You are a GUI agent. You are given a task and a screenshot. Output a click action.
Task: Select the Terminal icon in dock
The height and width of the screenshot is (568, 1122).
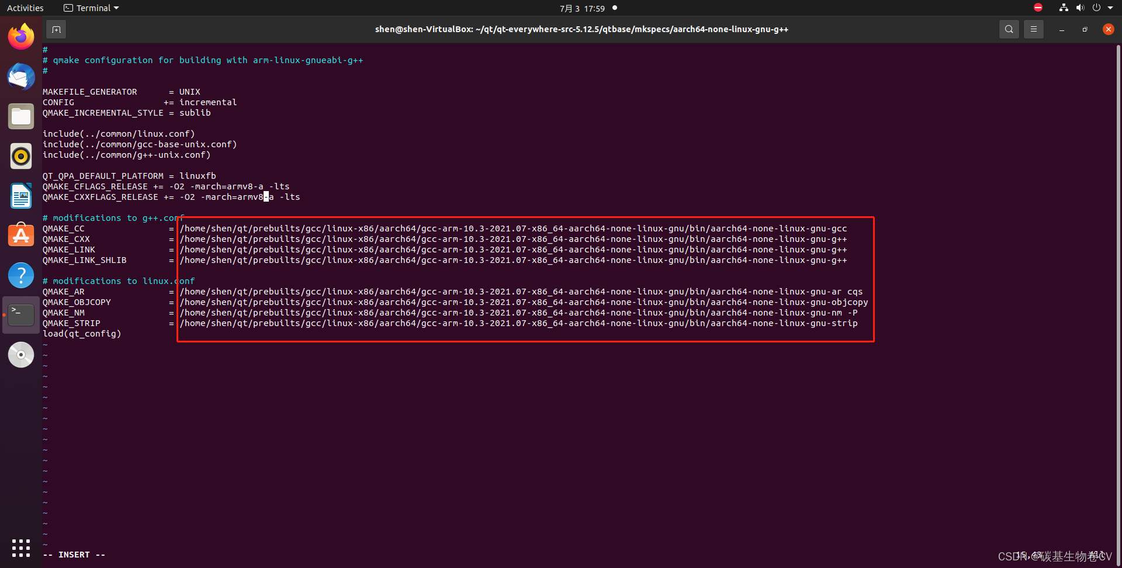pyautogui.click(x=21, y=315)
